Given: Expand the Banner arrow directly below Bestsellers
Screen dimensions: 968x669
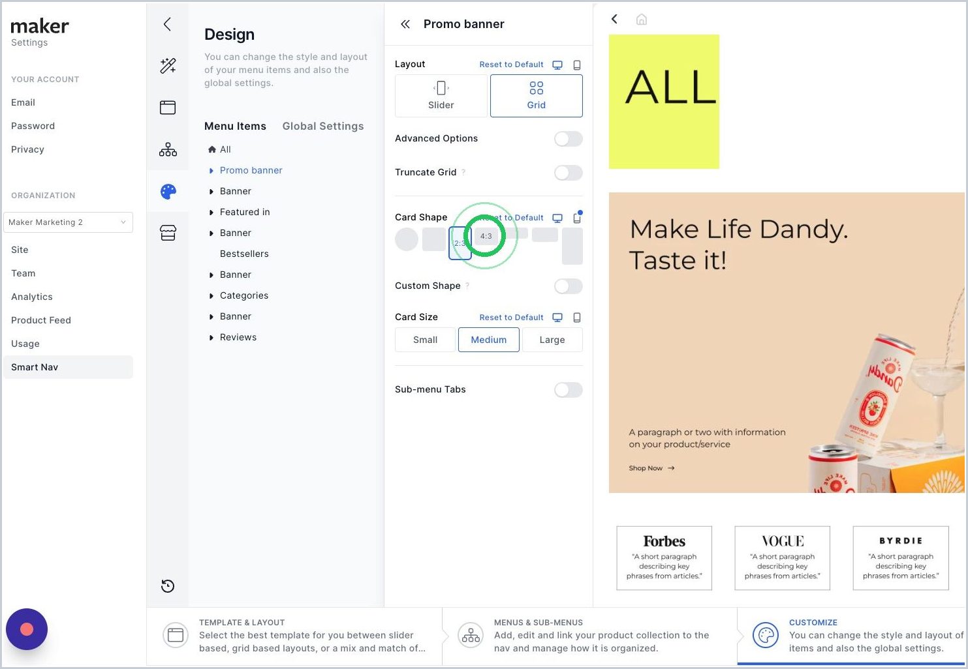Looking at the screenshot, I should [211, 275].
